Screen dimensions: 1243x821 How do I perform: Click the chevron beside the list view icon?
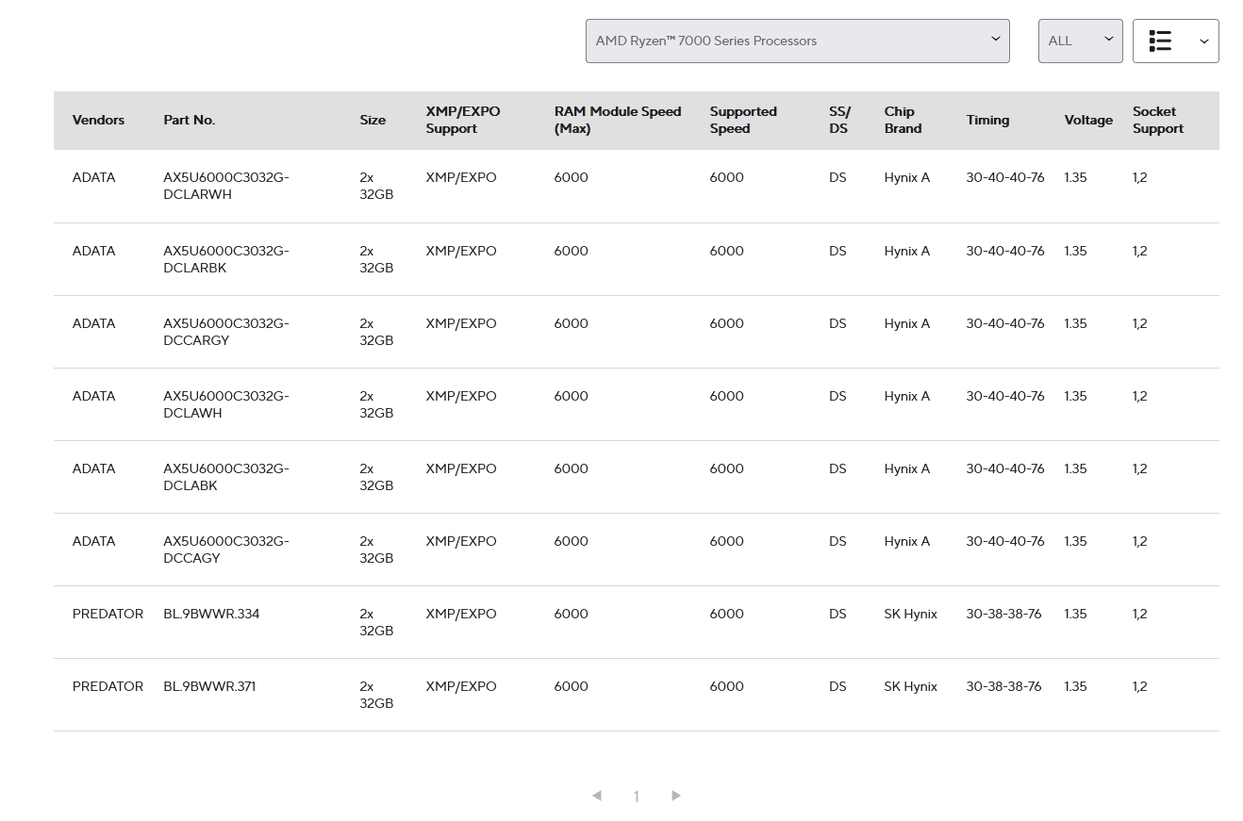(1203, 41)
